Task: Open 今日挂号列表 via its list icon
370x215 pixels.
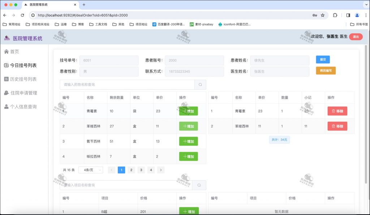Action: click(x=7, y=65)
